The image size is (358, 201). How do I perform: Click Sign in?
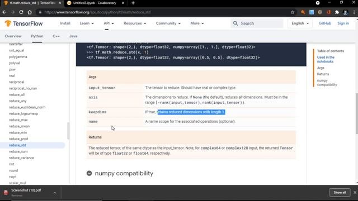tap(343, 23)
